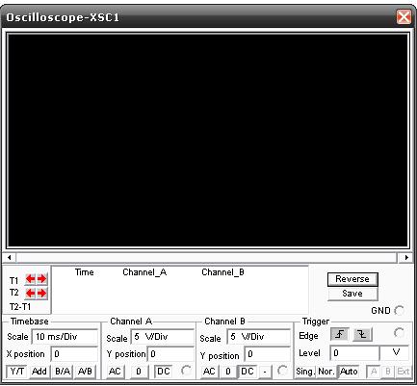Image resolution: width=417 pixels, height=386 pixels.
Task: Click the Channel A Y position field
Action: point(170,354)
